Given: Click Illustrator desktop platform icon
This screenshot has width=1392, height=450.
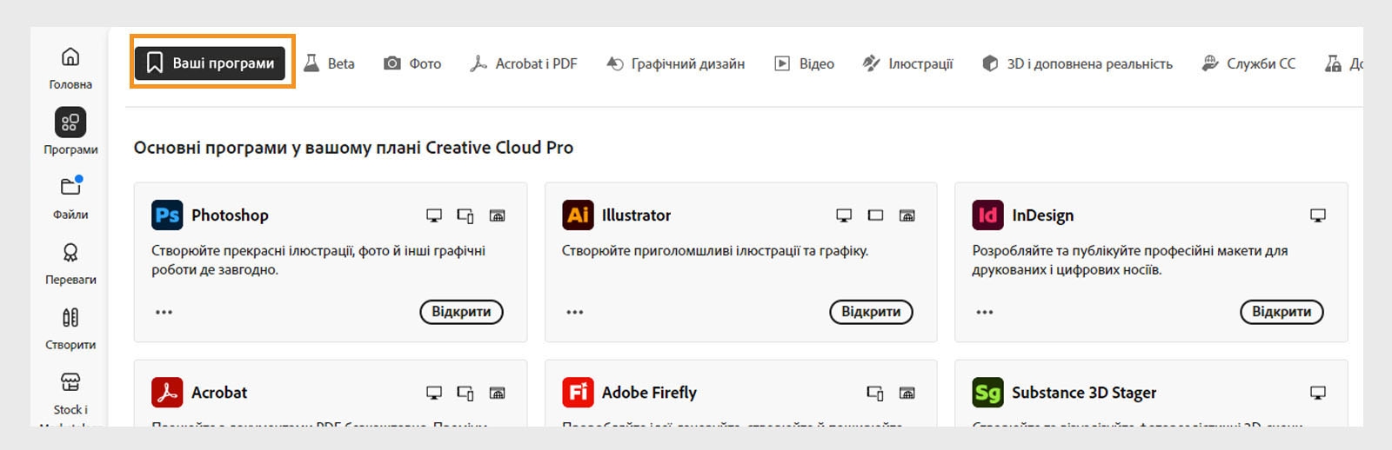Looking at the screenshot, I should click(x=844, y=215).
